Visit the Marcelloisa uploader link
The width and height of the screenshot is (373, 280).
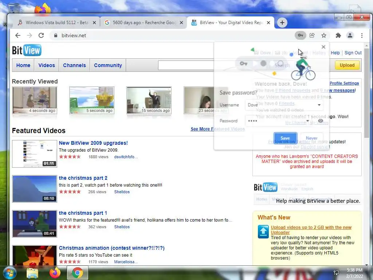[x=126, y=262]
